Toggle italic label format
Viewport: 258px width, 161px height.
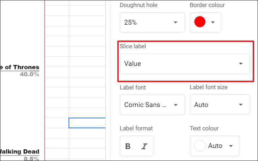click(144, 146)
